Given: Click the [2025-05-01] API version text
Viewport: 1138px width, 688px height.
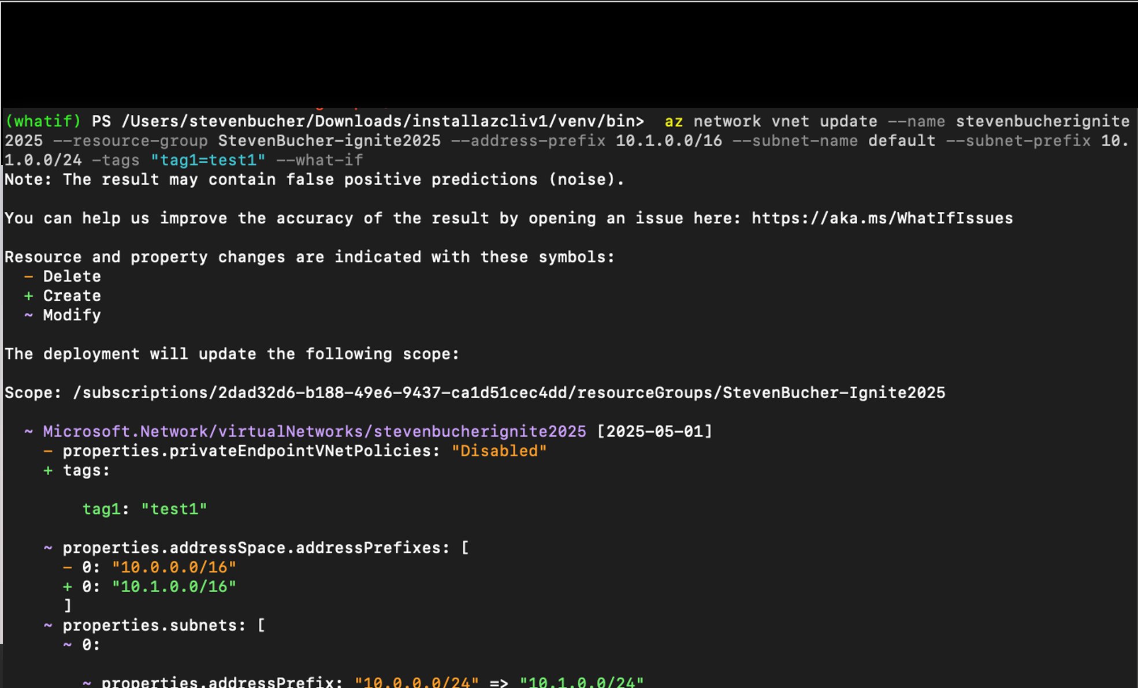Looking at the screenshot, I should tap(654, 431).
